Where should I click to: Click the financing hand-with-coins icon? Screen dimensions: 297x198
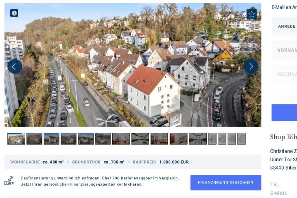[x=9, y=181]
